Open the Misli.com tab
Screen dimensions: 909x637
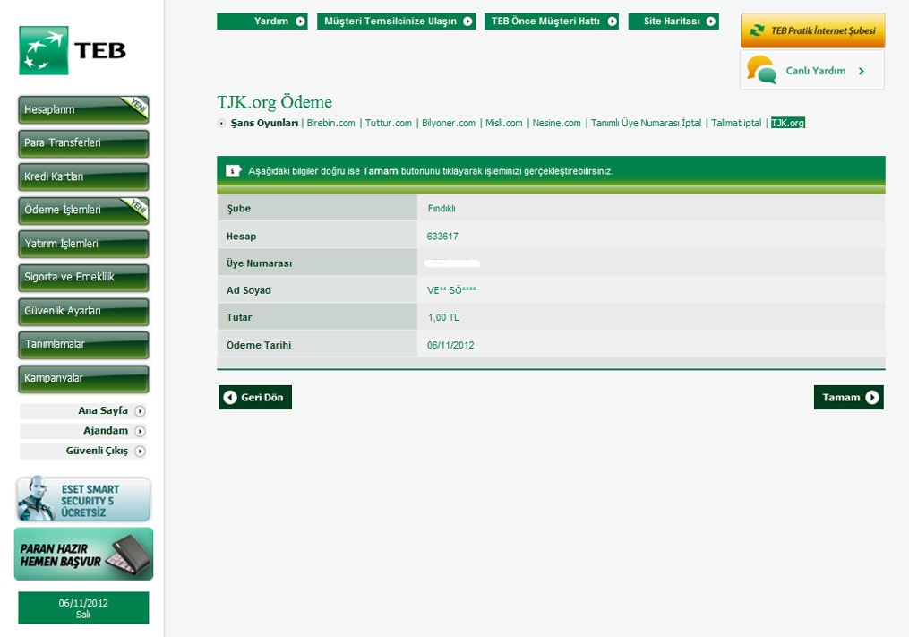tap(504, 123)
